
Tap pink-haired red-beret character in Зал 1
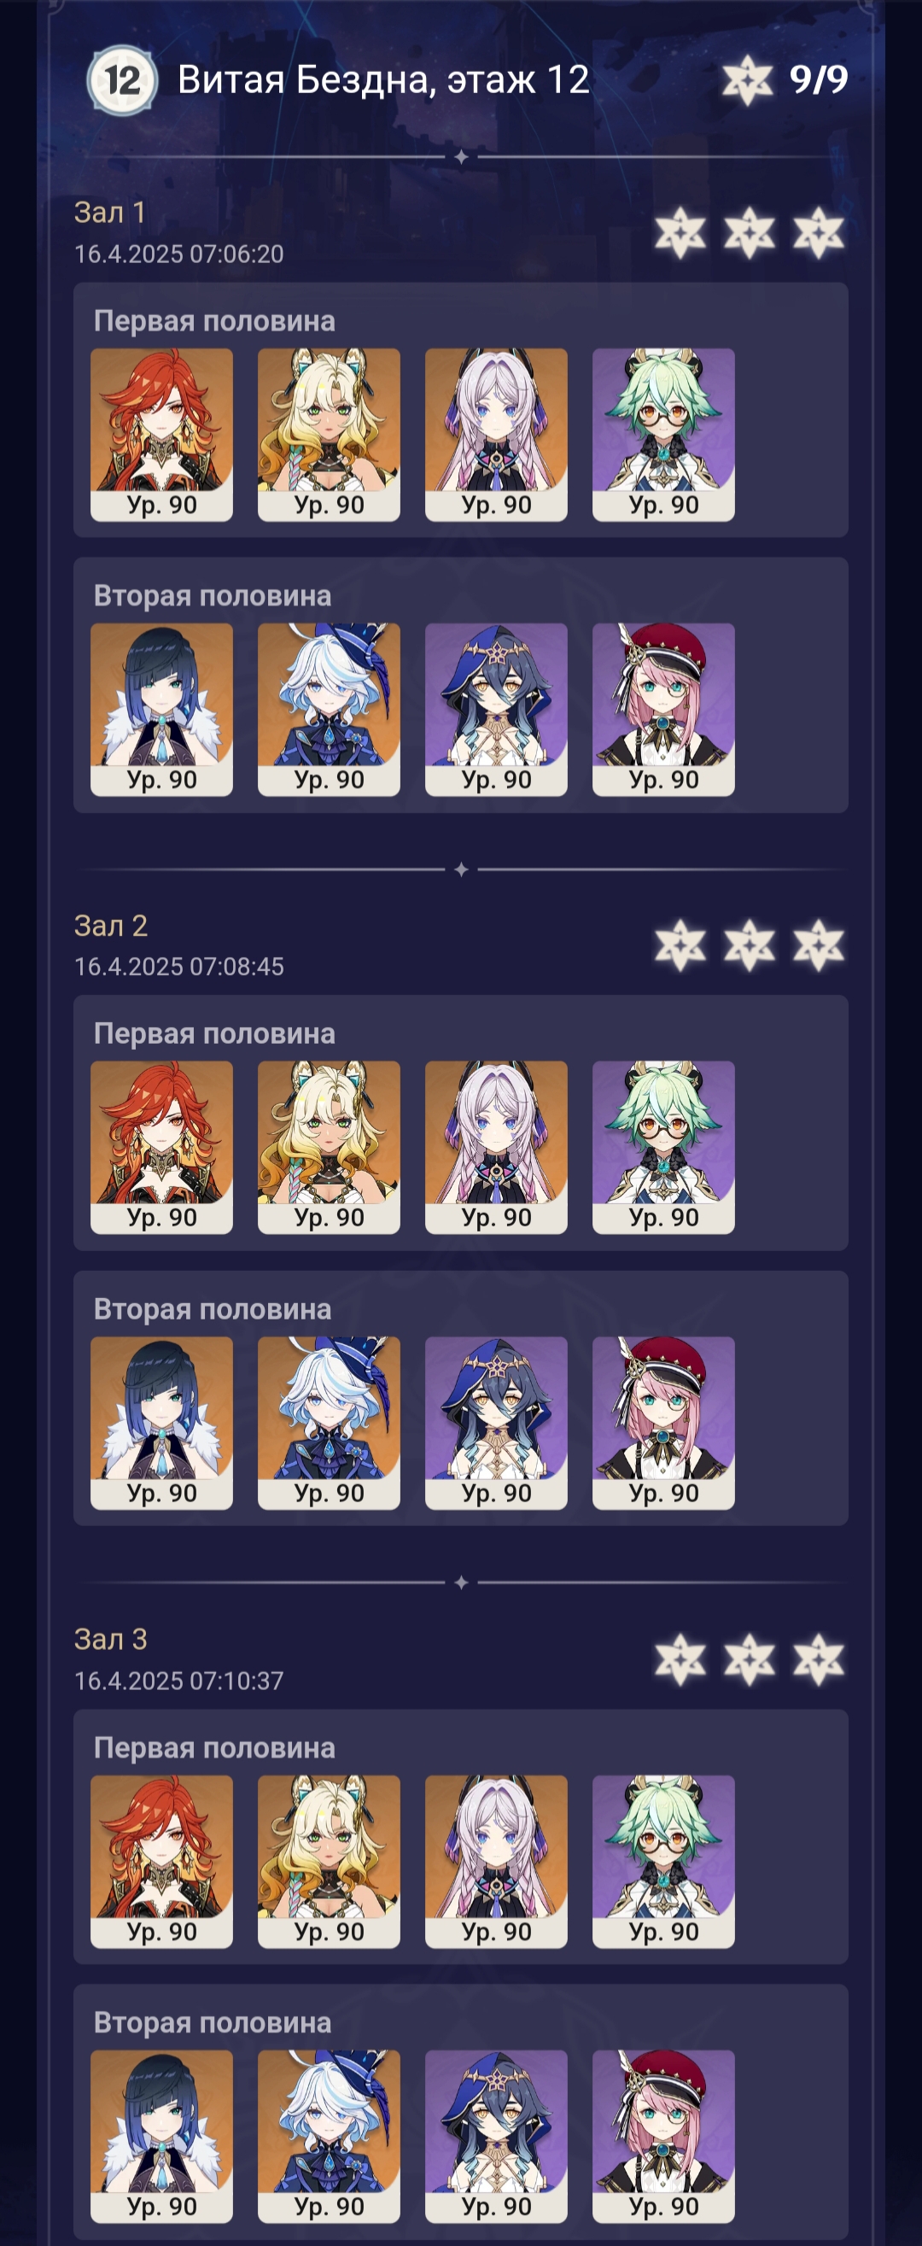click(663, 710)
